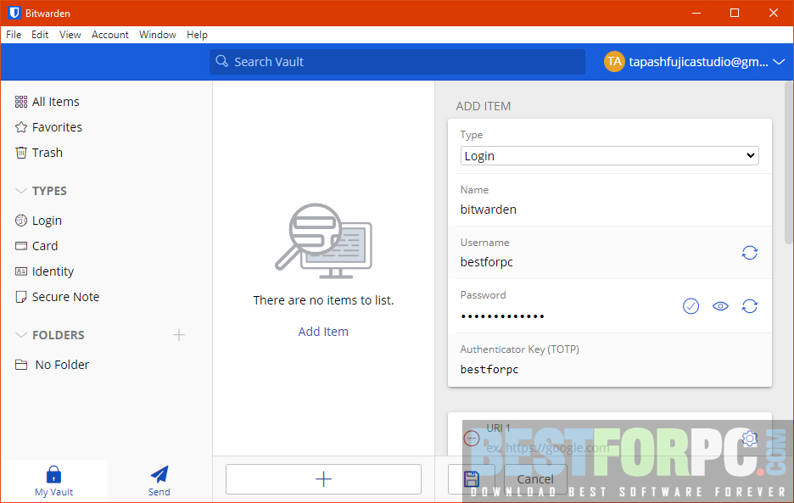Image resolution: width=794 pixels, height=503 pixels.
Task: Open the View menu
Action: [x=70, y=35]
